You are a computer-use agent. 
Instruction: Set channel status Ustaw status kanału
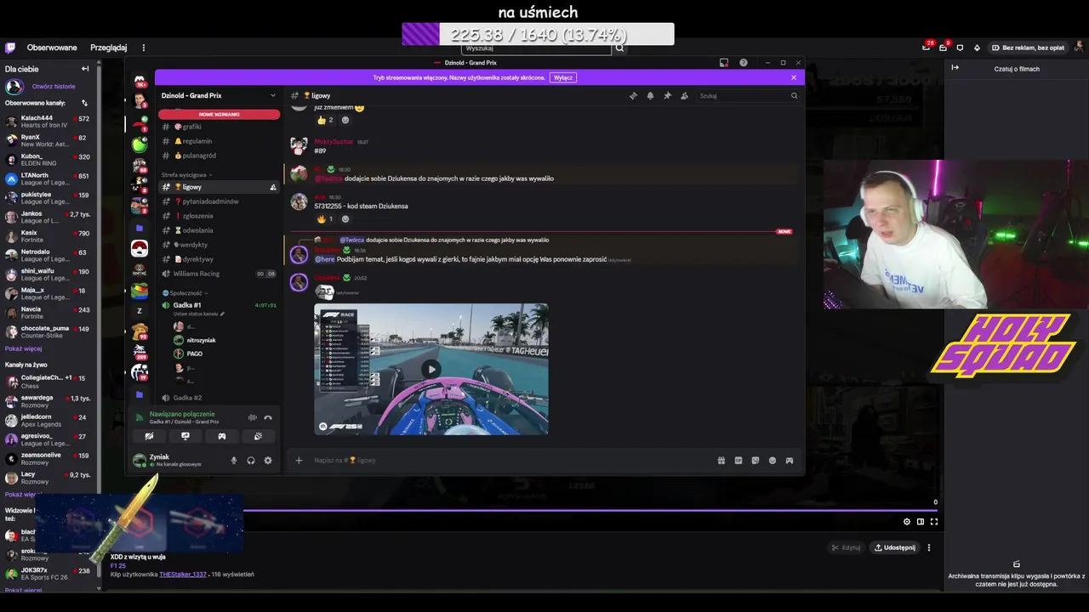point(199,314)
